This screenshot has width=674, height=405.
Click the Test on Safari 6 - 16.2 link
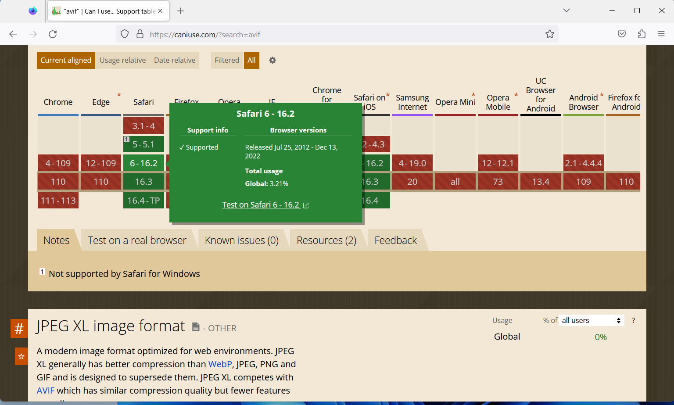(261, 204)
